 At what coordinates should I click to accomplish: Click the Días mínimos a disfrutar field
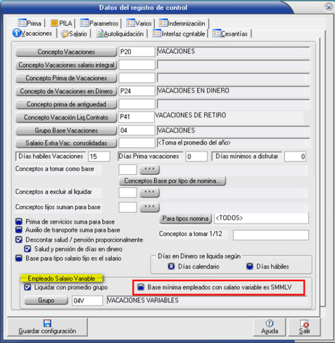click(295, 157)
